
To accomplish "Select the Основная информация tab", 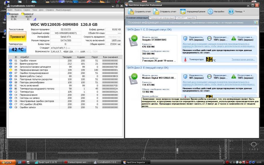I will [137, 18].
